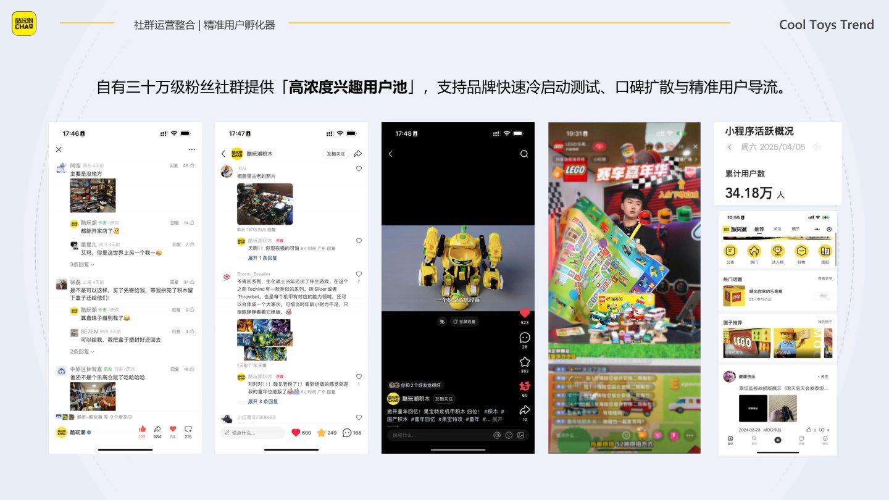
Task: Open video comments bubble showing 28
Action: [x=525, y=338]
